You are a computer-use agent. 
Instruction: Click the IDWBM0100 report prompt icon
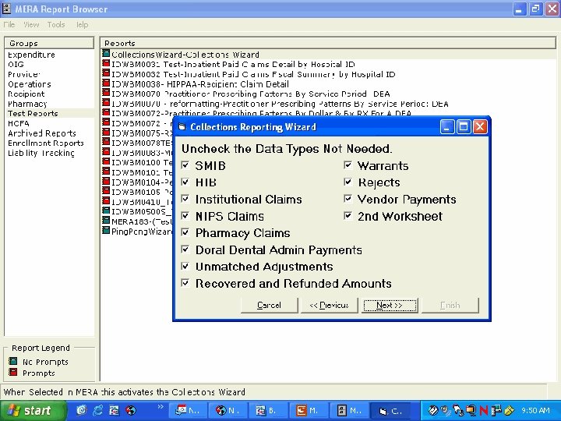pyautogui.click(x=106, y=161)
